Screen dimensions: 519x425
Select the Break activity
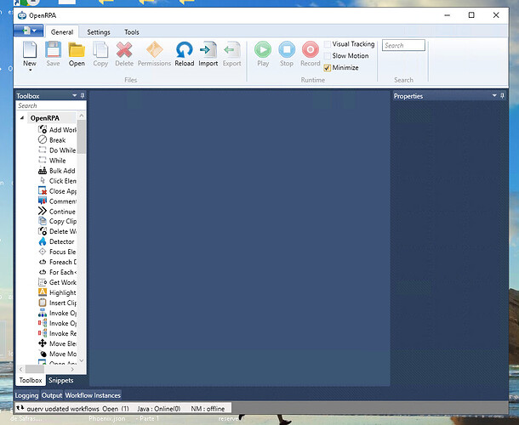click(x=52, y=140)
